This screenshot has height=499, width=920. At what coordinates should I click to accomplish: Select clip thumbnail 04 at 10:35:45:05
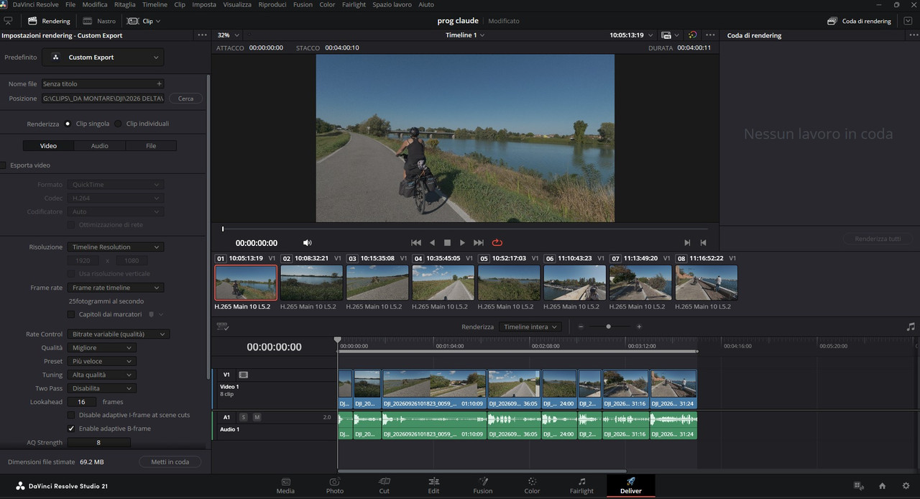coord(443,283)
